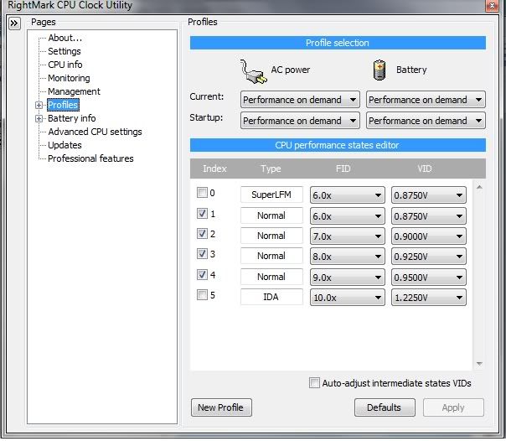Uncheck state index 3 checkbox
The height and width of the screenshot is (441, 506).
click(202, 253)
